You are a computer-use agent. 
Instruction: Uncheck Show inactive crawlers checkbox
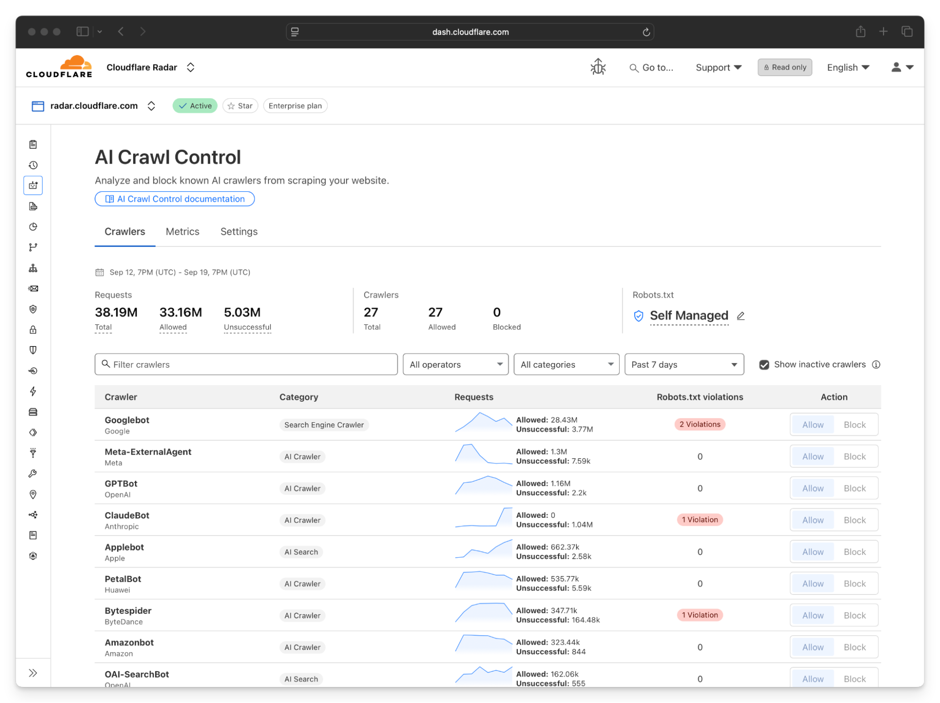click(764, 365)
